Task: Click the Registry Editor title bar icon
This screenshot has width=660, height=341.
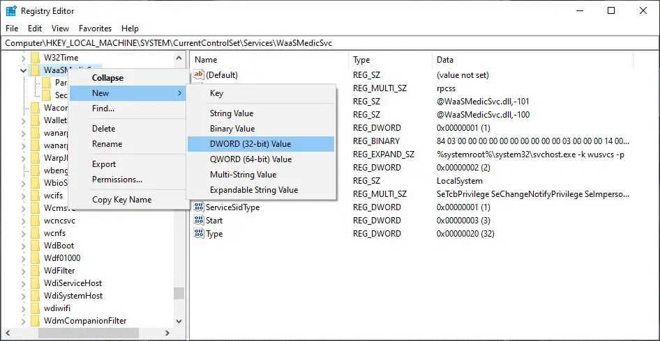Action: [x=11, y=11]
